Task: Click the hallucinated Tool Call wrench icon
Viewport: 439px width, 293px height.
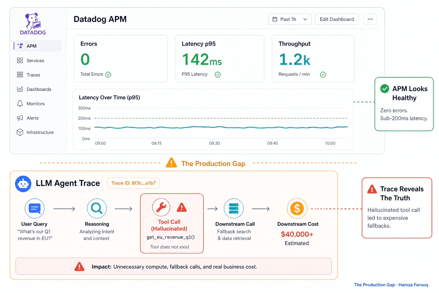Action: (x=161, y=207)
